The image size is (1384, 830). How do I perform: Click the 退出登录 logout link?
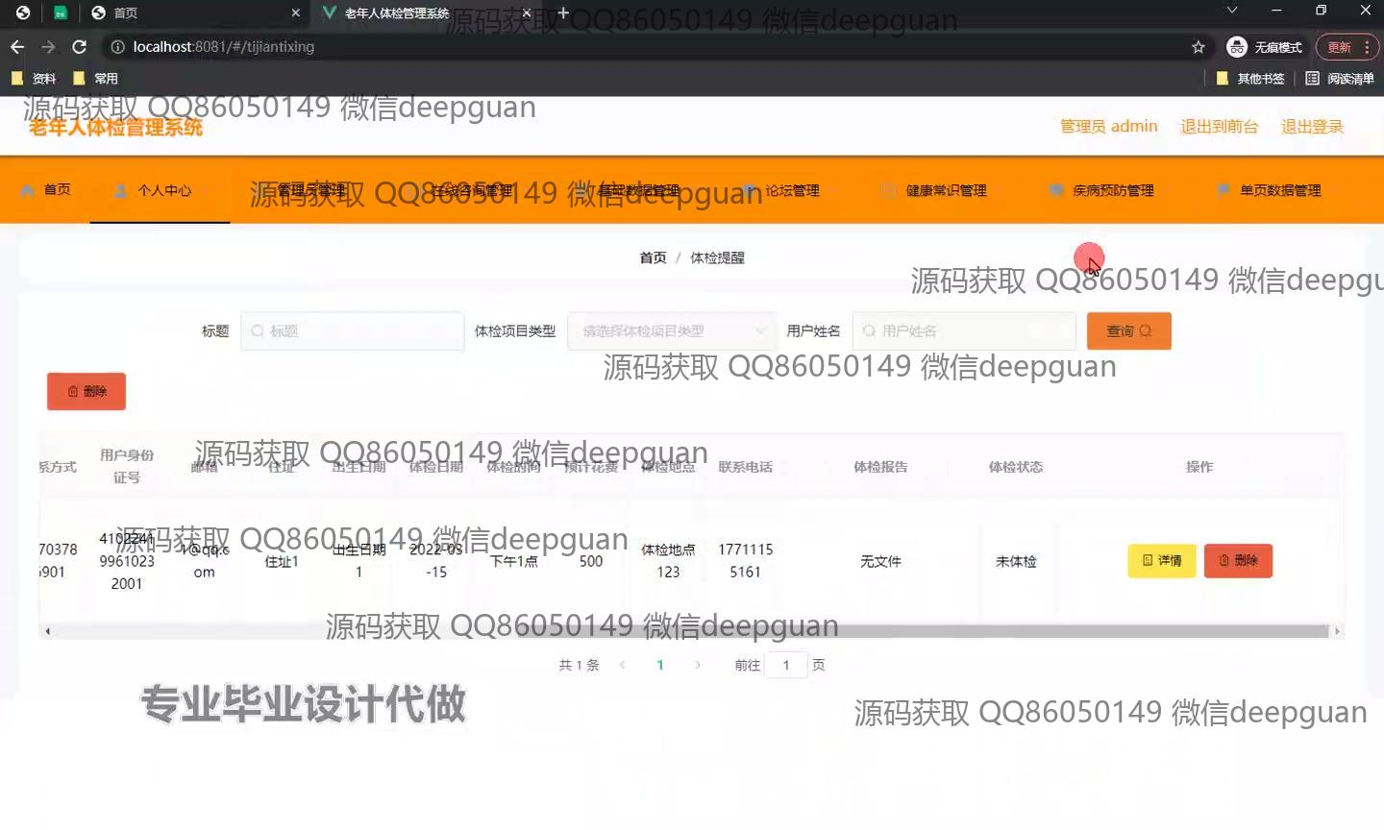point(1311,127)
